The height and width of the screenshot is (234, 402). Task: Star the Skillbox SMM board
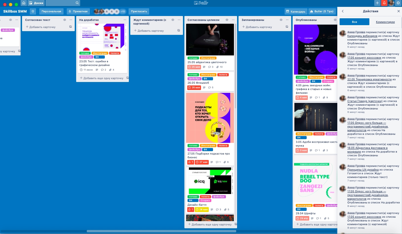[33, 11]
